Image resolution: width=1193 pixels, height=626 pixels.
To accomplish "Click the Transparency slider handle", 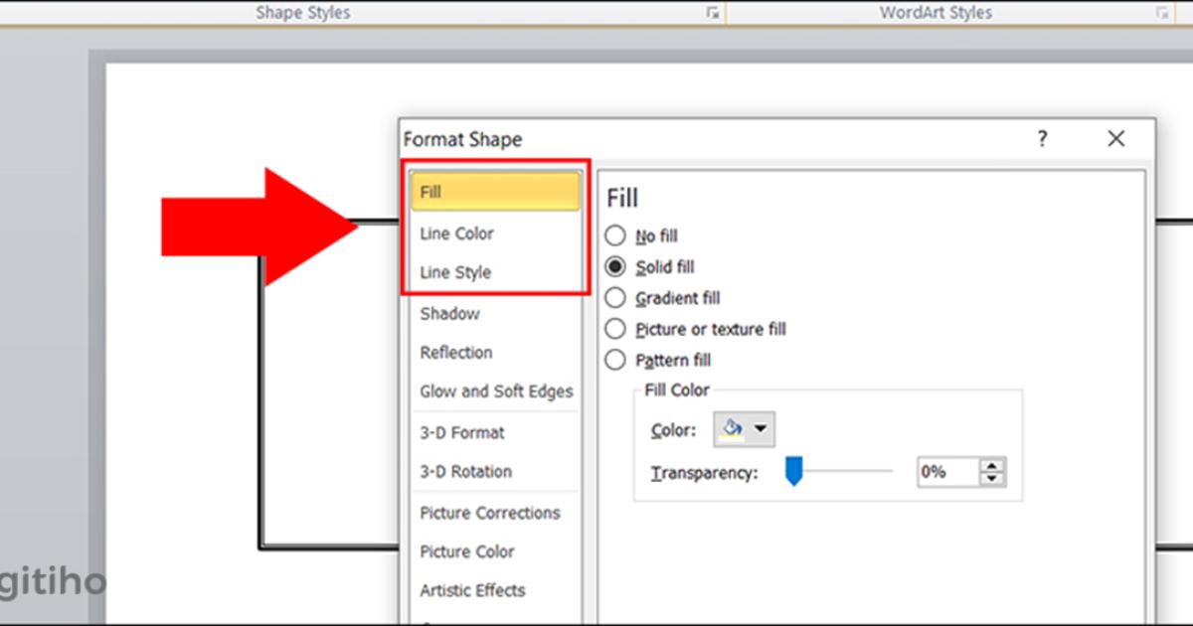I will point(793,472).
